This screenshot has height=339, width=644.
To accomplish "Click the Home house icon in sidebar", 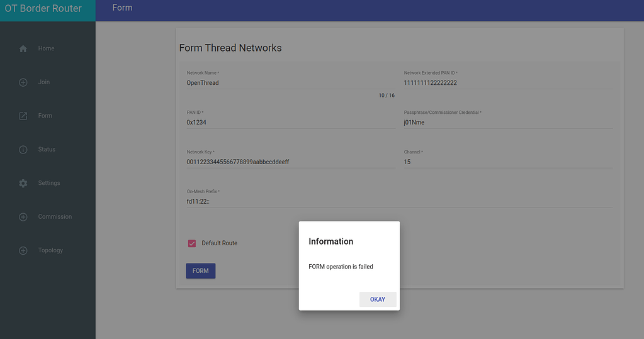I will pos(23,49).
